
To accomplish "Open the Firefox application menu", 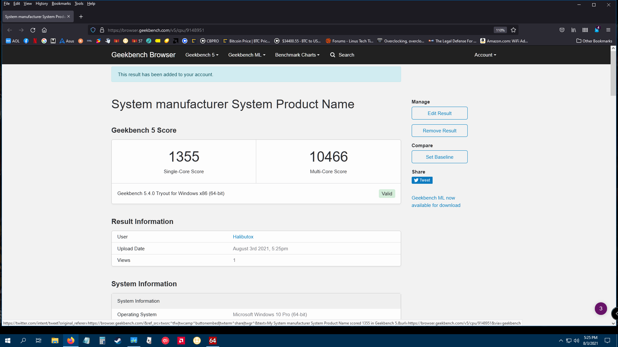I will click(x=608, y=30).
